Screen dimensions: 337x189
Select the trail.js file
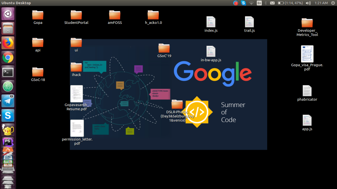pos(249,24)
